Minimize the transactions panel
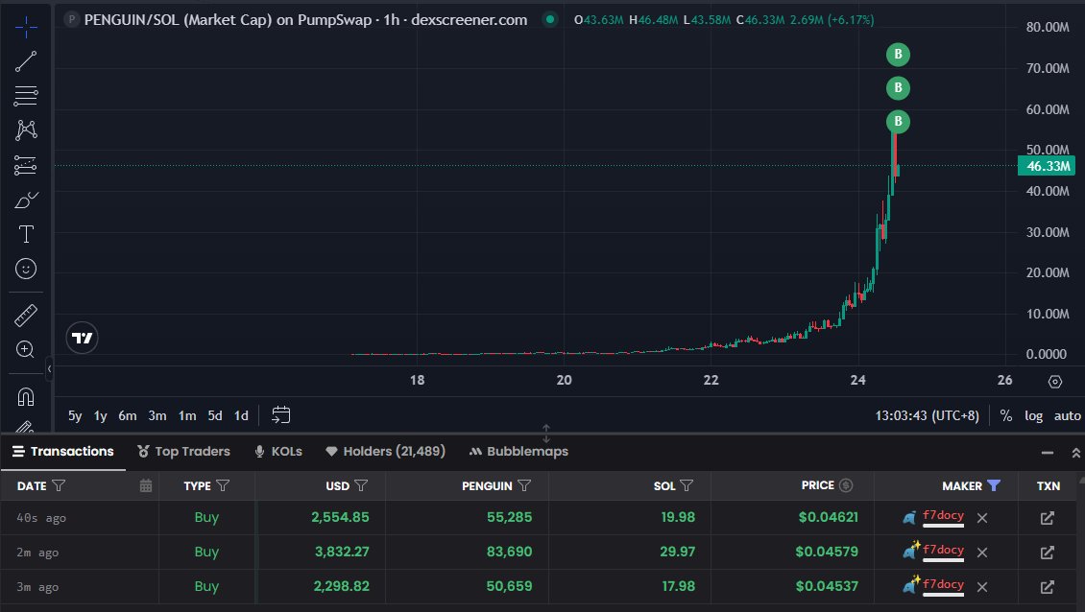1085x612 pixels. (x=1047, y=453)
